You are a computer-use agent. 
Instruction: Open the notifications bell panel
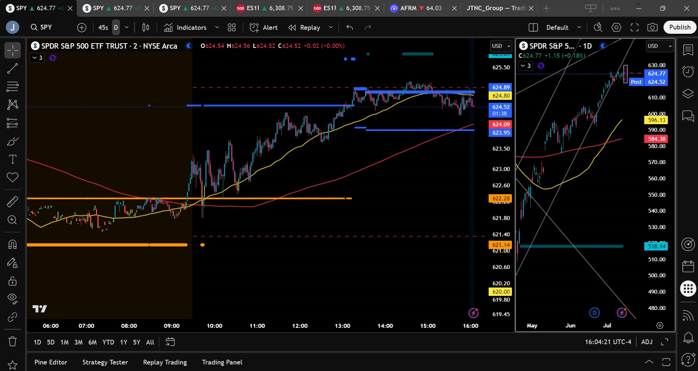coord(688,338)
